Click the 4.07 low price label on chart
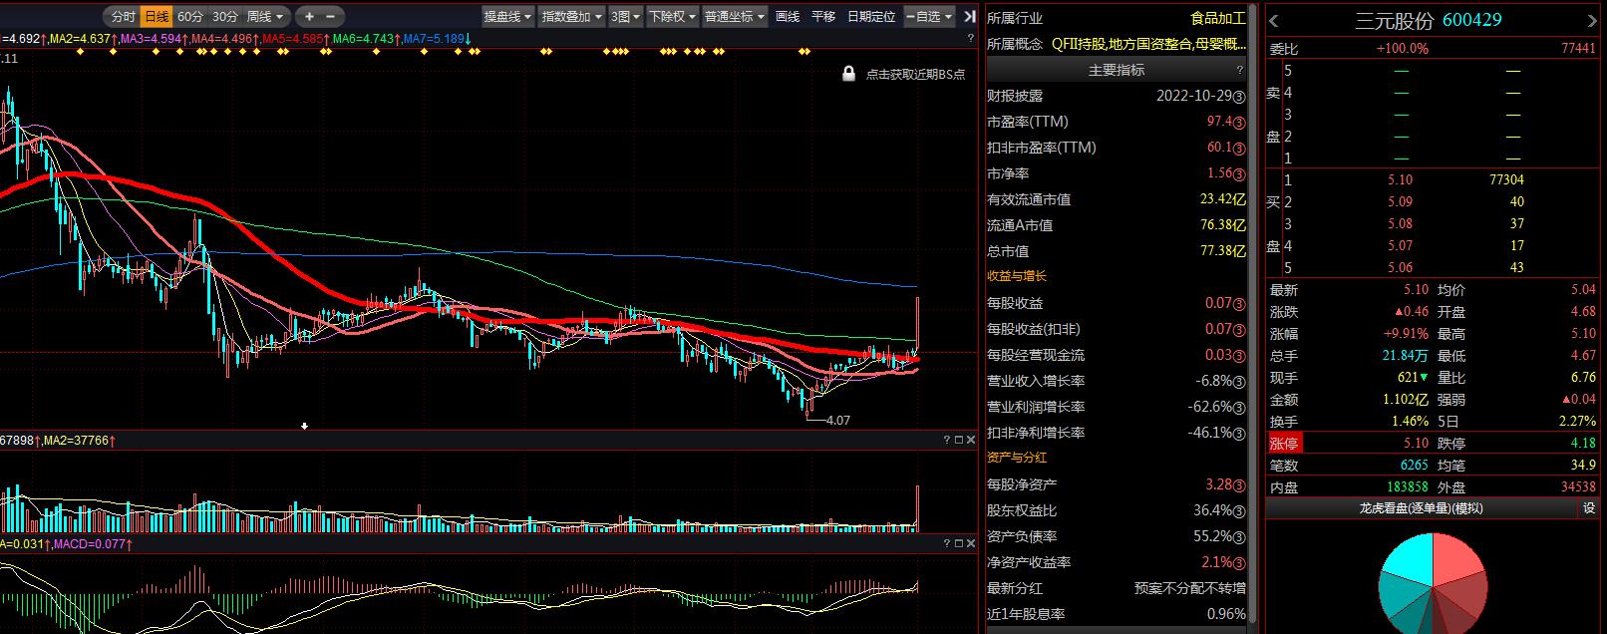Viewport: 1607px width, 634px height. [x=837, y=421]
